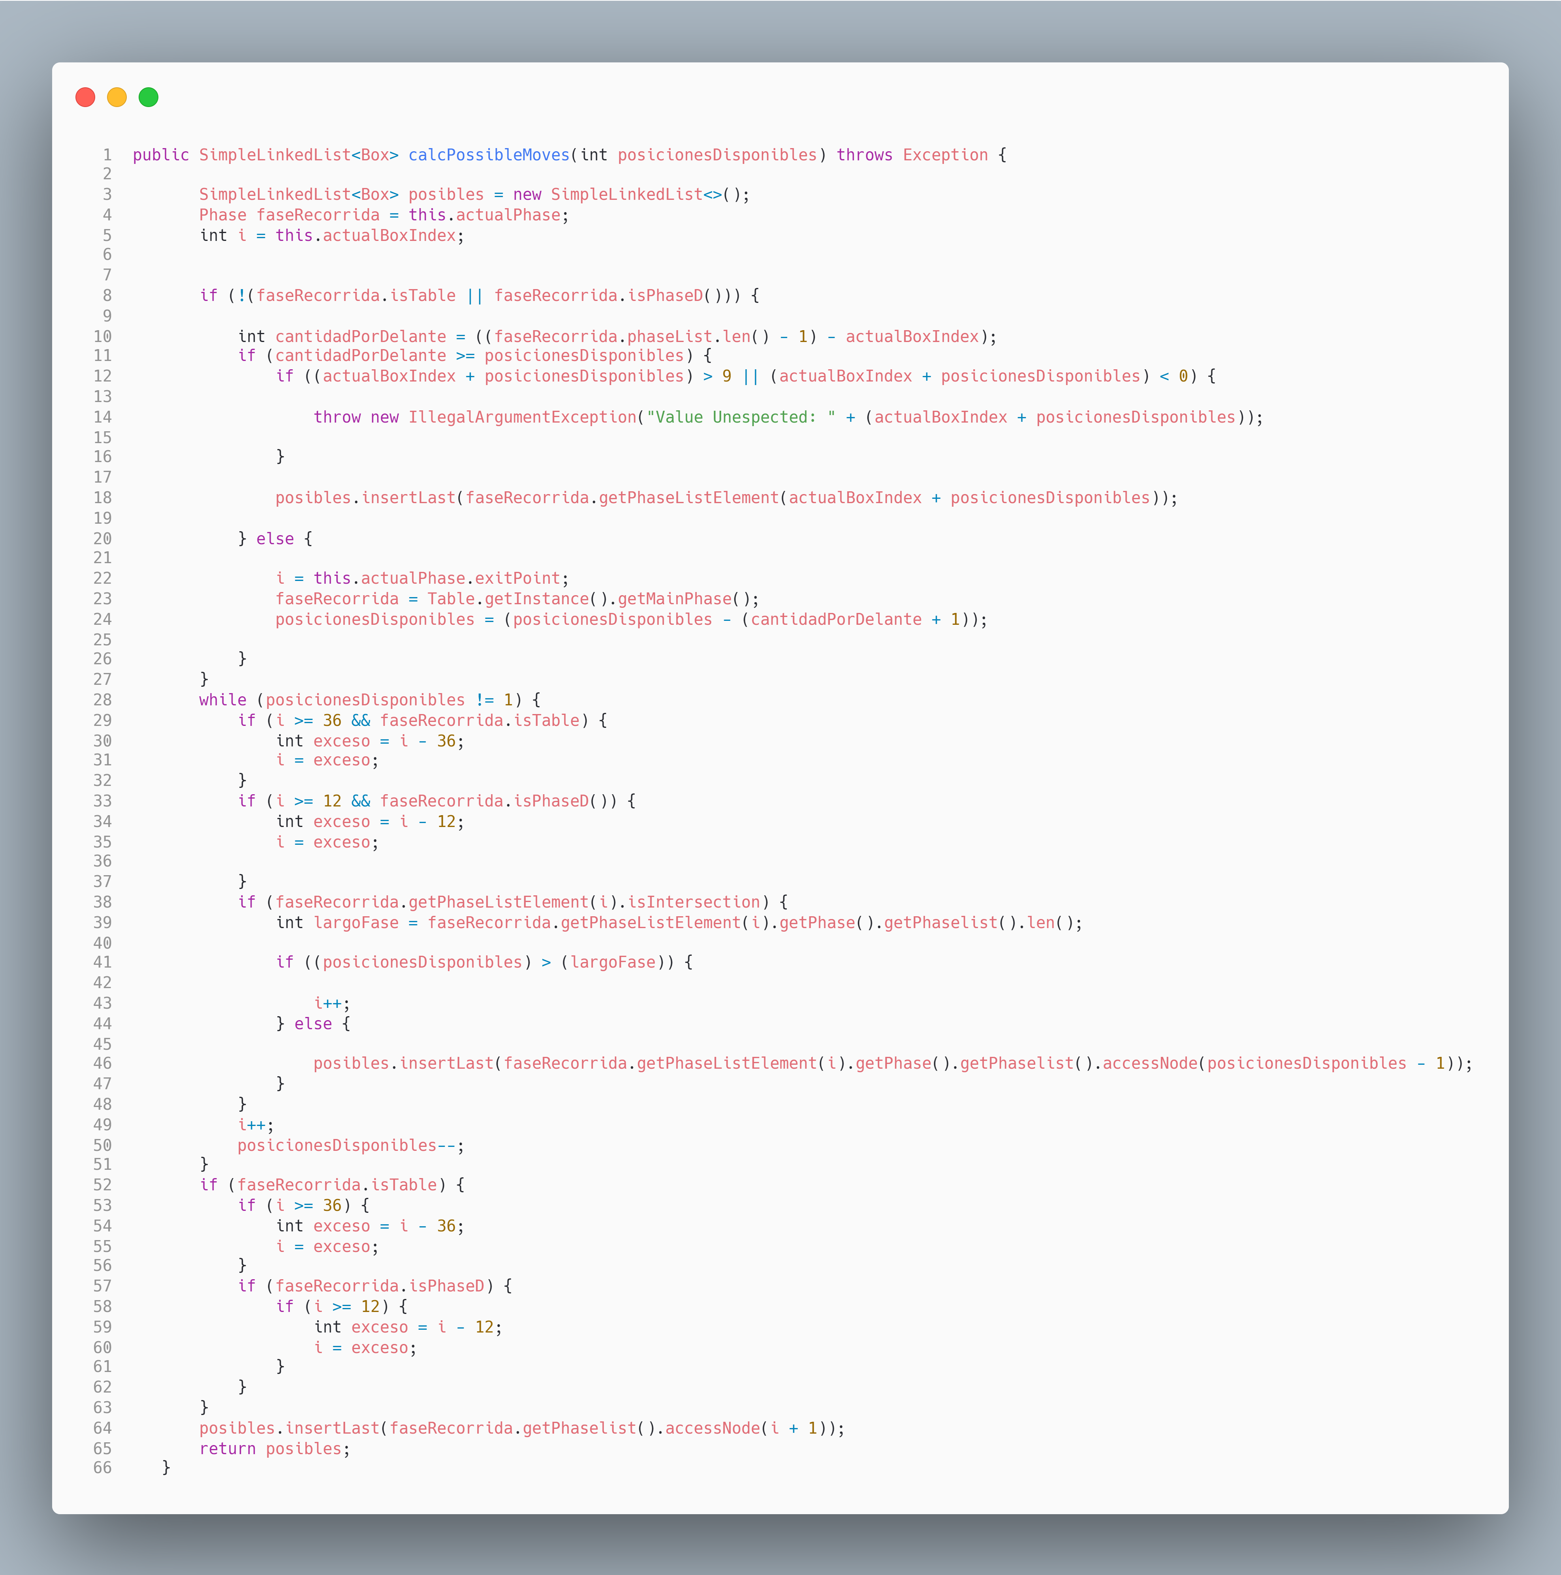Image resolution: width=1561 pixels, height=1575 pixels.
Task: Click the green maximize window dot
Action: coord(149,98)
